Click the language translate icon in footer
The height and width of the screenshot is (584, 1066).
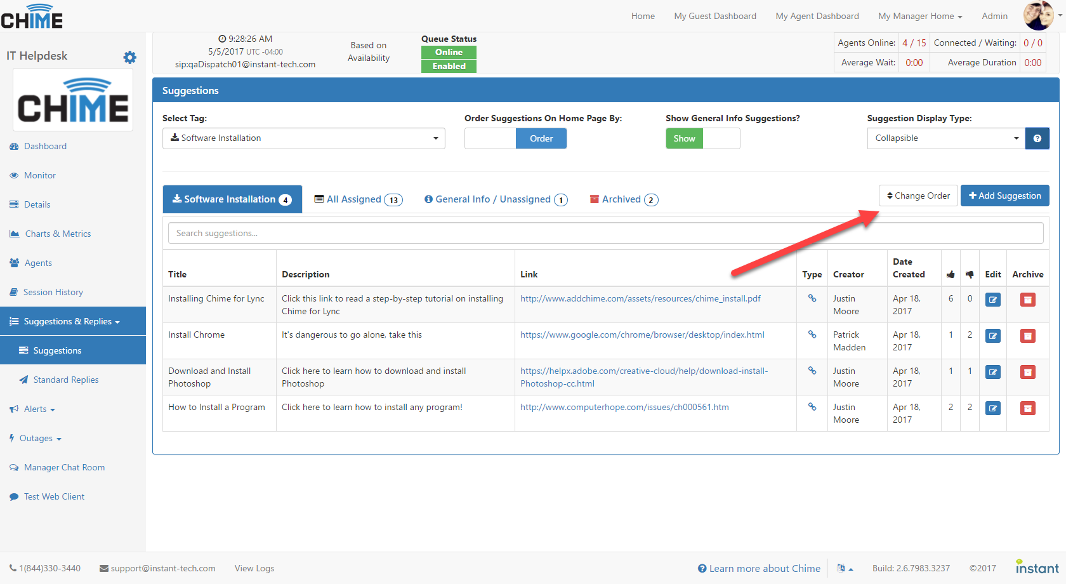(x=845, y=568)
